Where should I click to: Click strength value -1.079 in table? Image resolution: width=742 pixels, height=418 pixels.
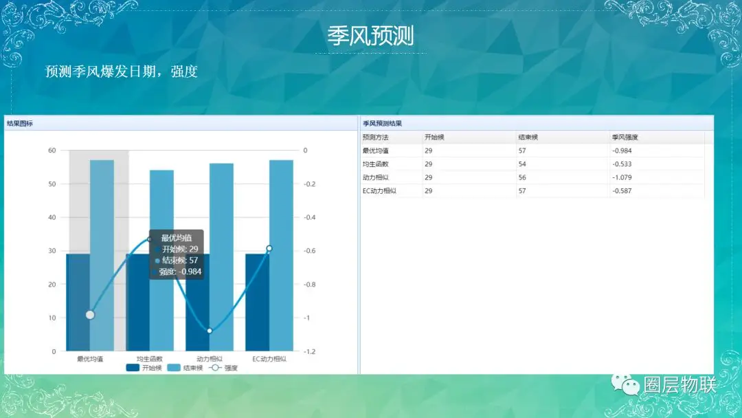pos(622,177)
